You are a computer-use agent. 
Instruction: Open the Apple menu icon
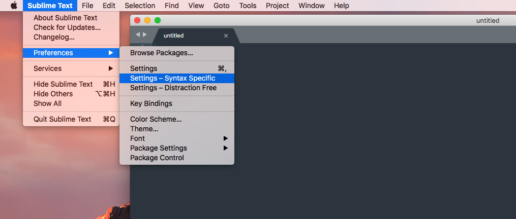(14, 6)
